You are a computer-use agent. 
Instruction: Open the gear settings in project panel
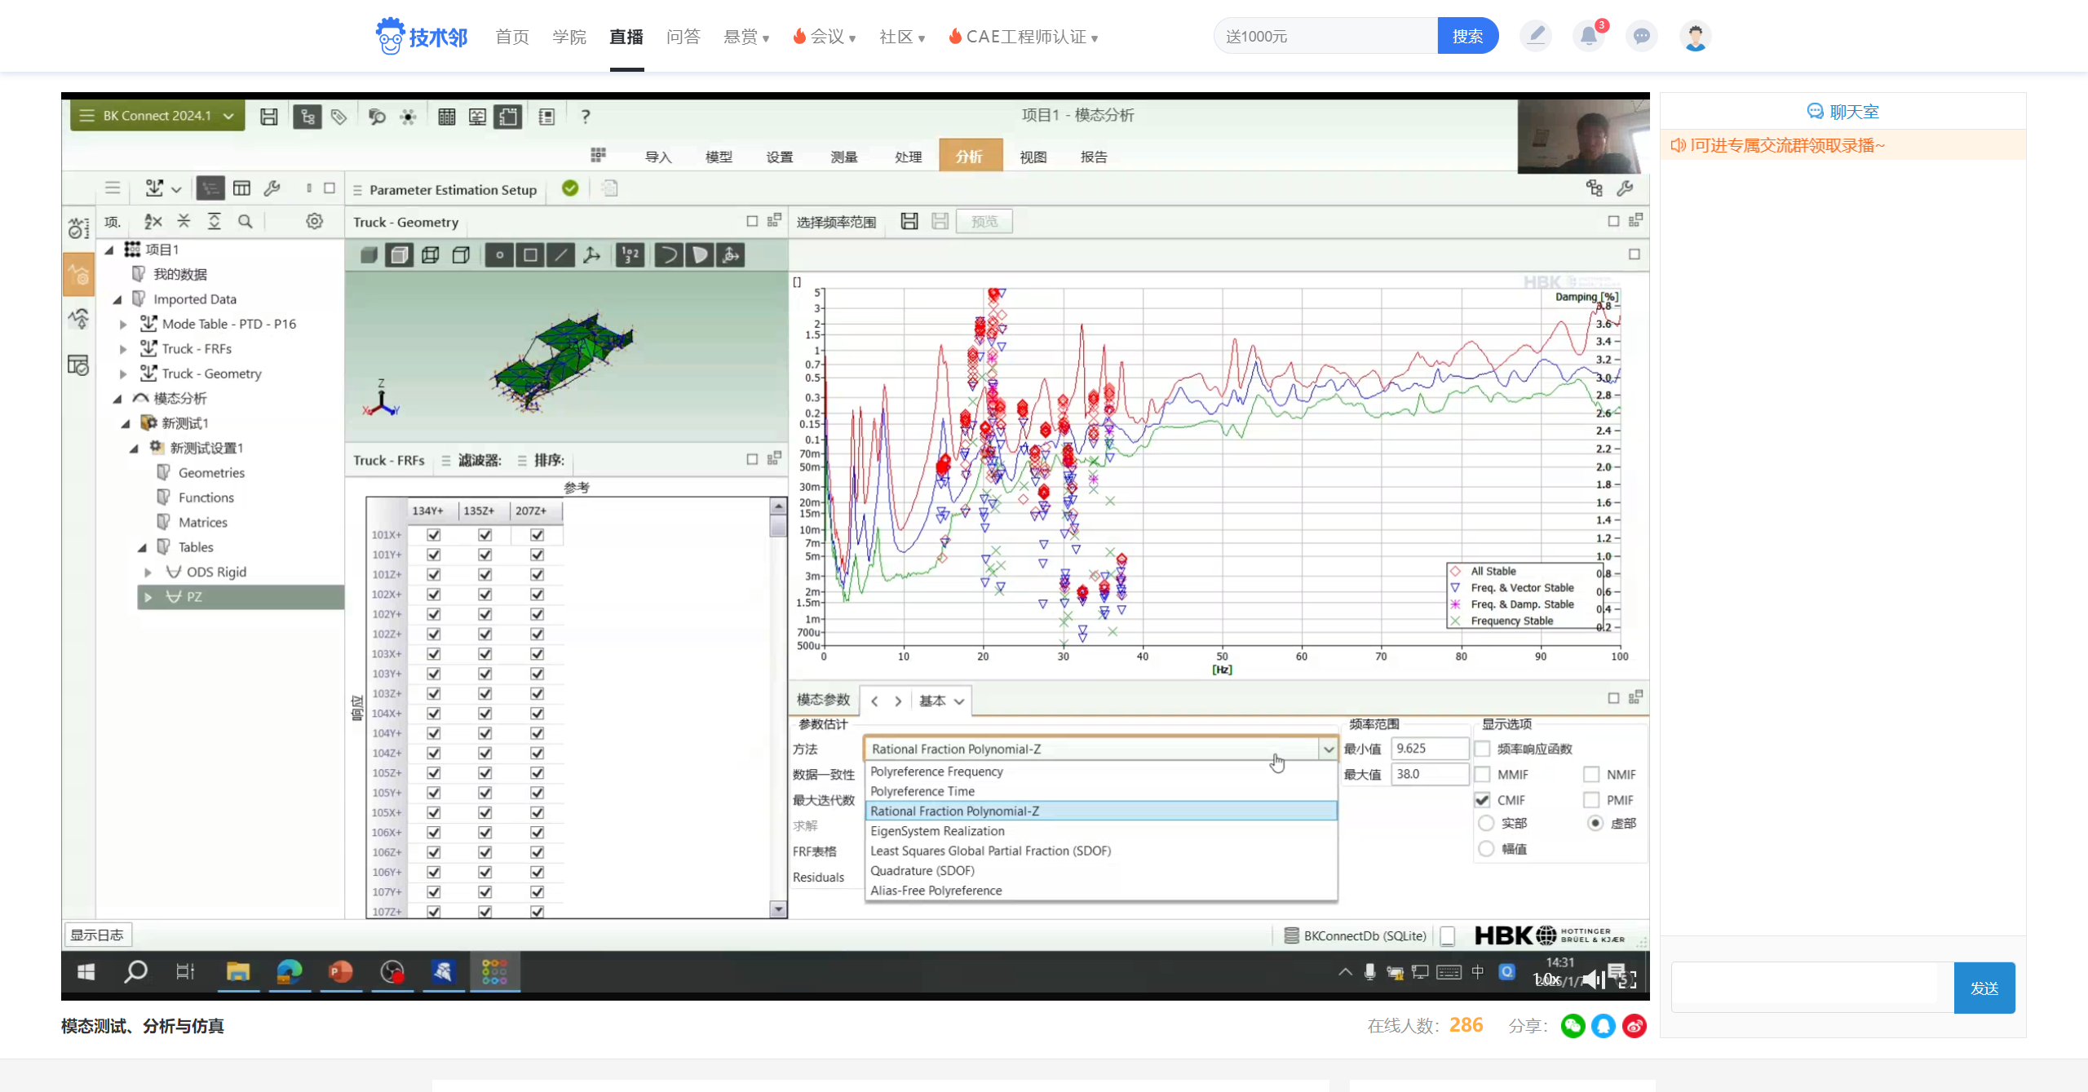(x=314, y=221)
